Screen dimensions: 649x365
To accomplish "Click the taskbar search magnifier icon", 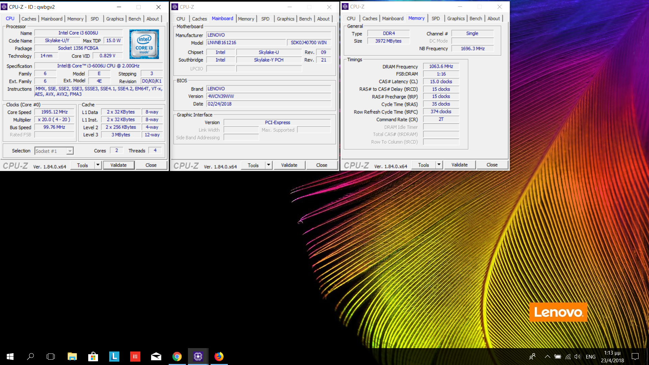I will [30, 357].
